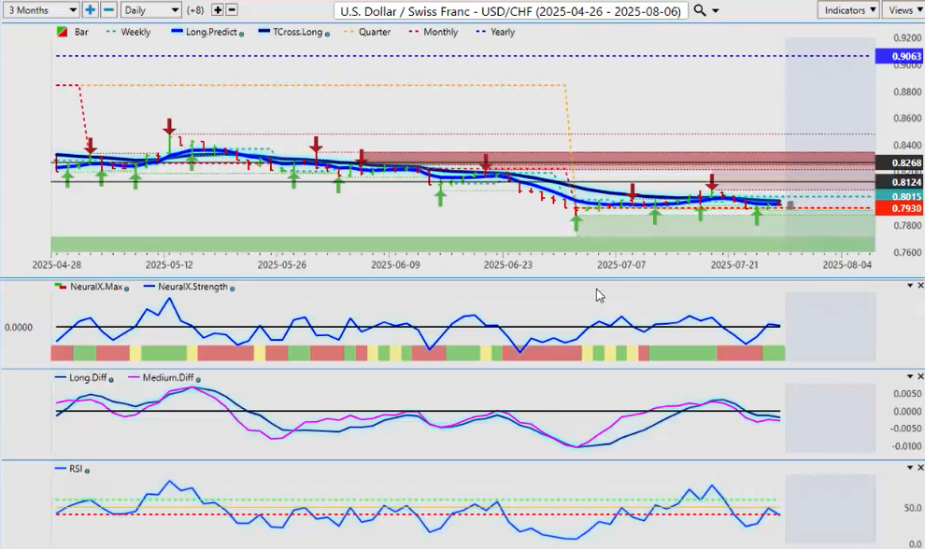Click the USD/CHF symbol title field

[x=511, y=10]
